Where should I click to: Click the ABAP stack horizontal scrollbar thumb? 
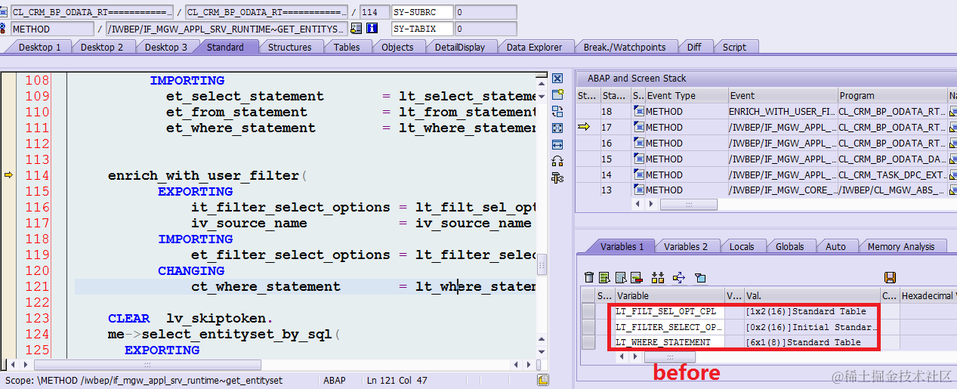pyautogui.click(x=688, y=204)
